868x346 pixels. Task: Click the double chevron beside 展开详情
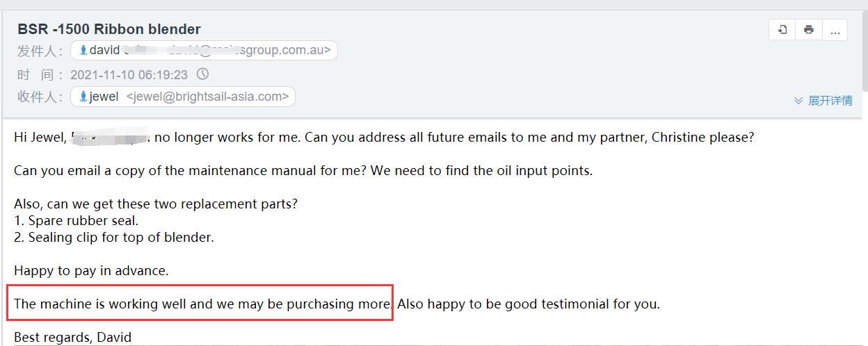coord(798,101)
